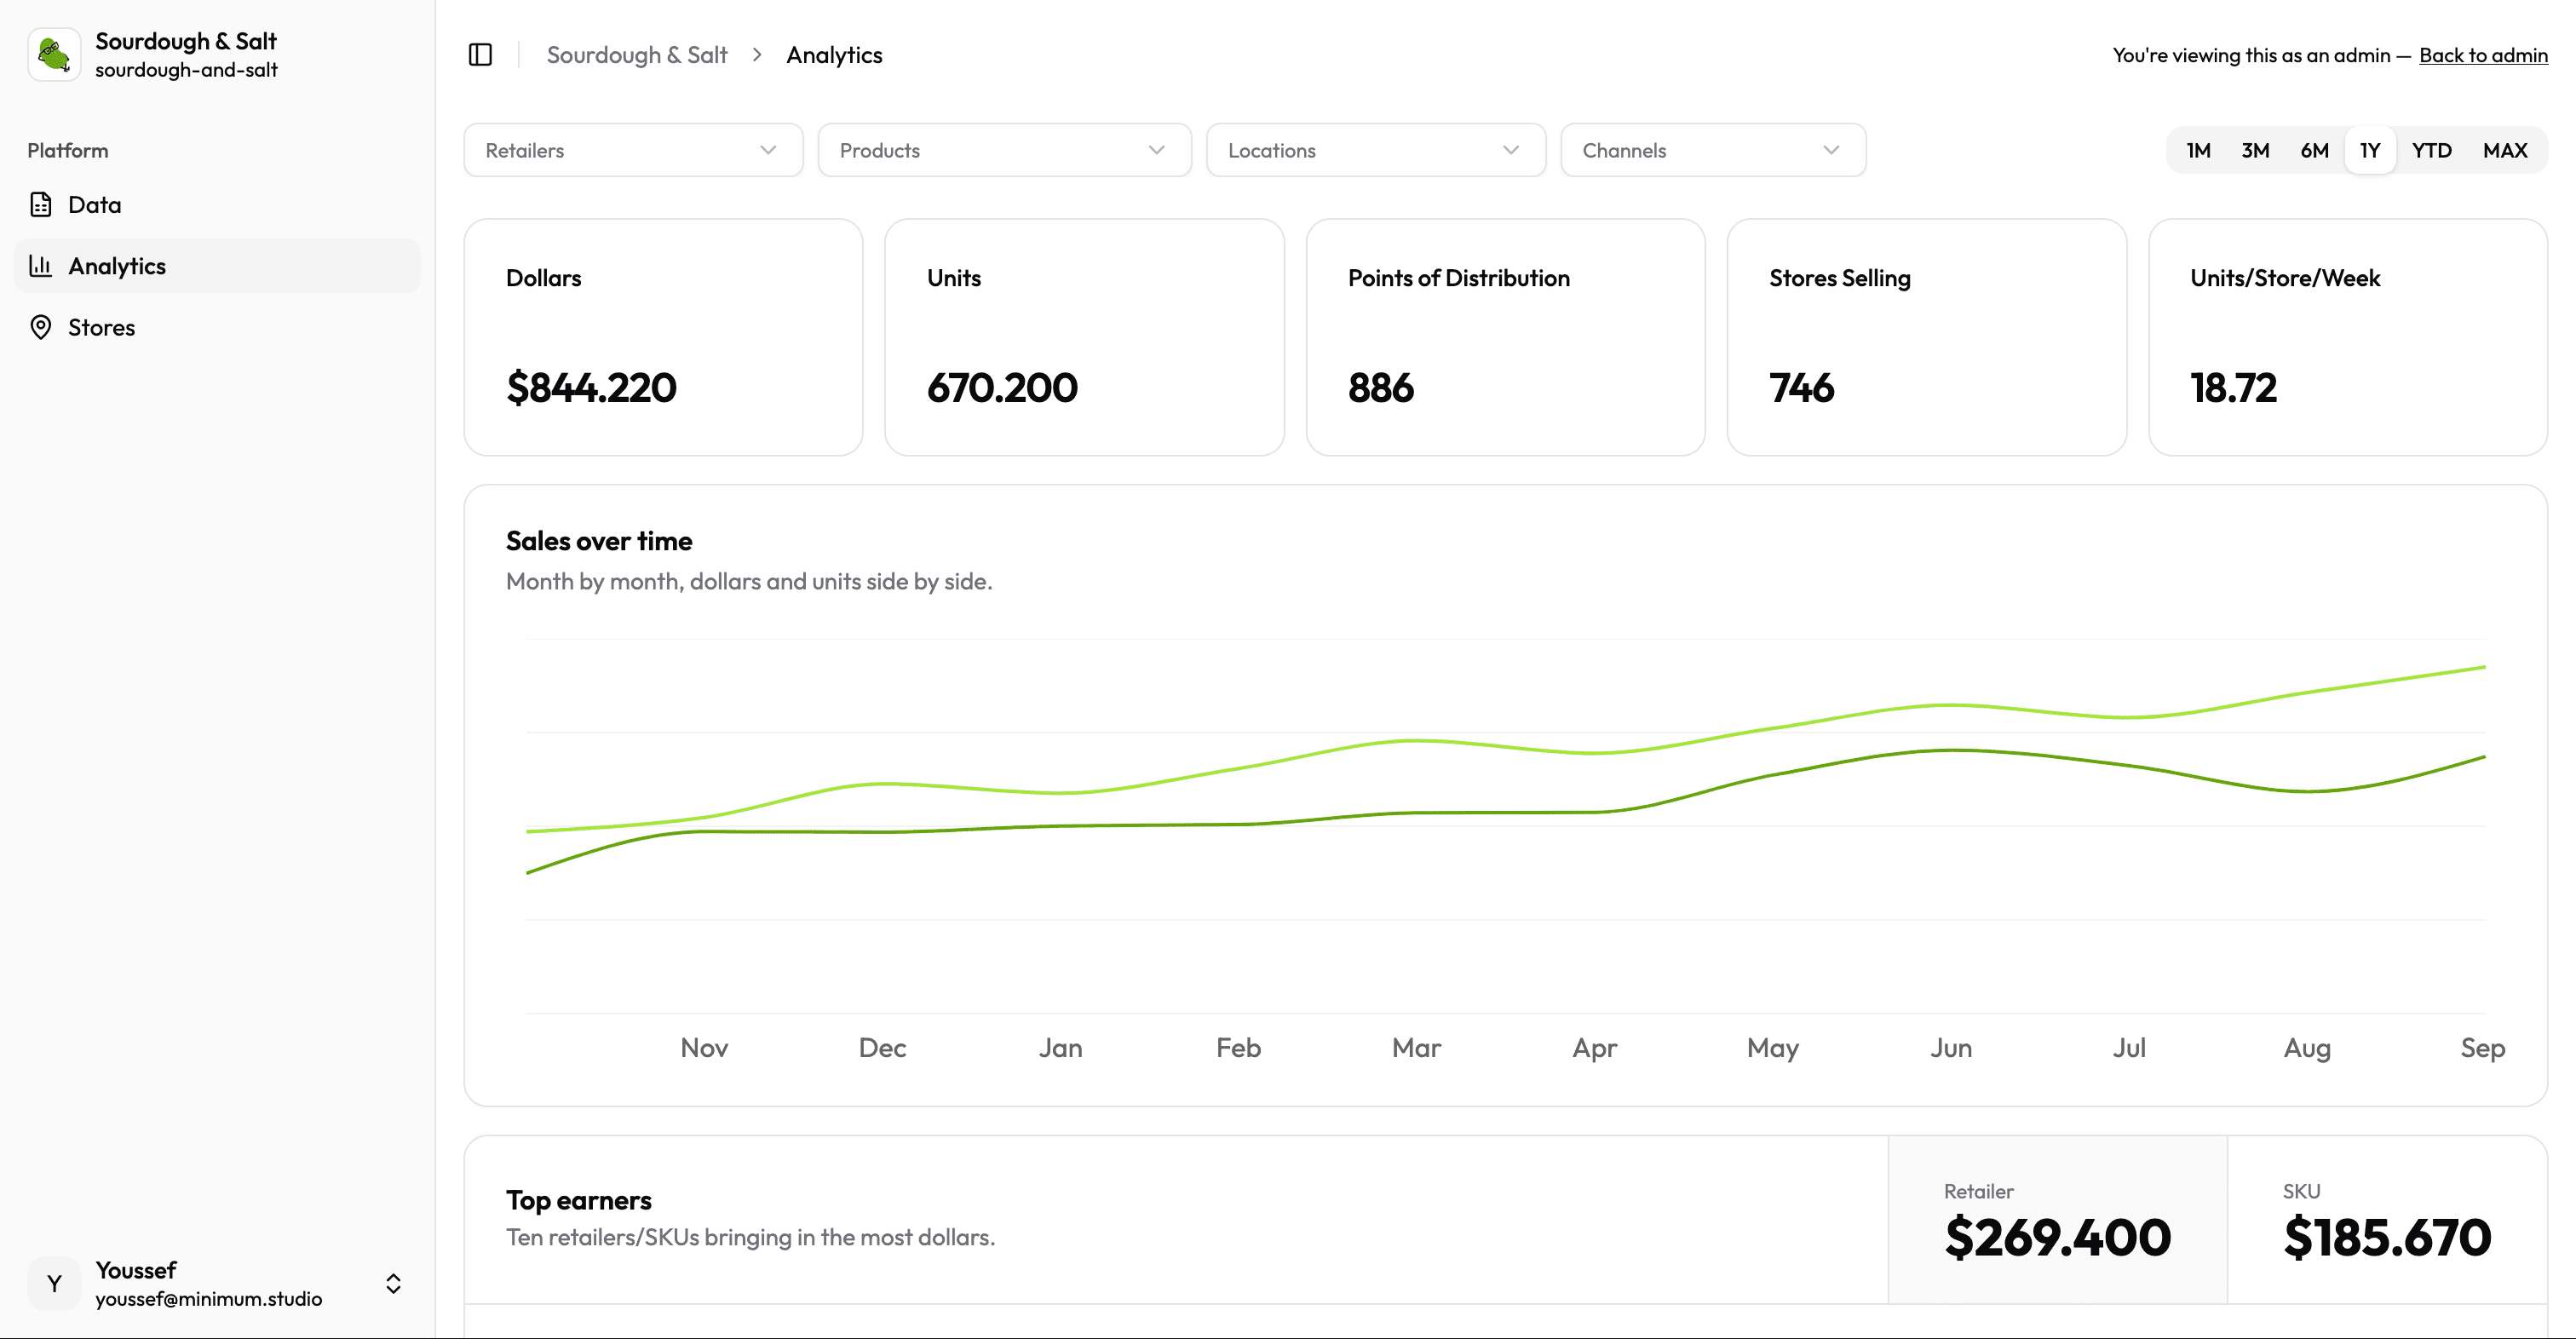Select 1M time range
This screenshot has height=1339, width=2576.
click(x=2199, y=150)
